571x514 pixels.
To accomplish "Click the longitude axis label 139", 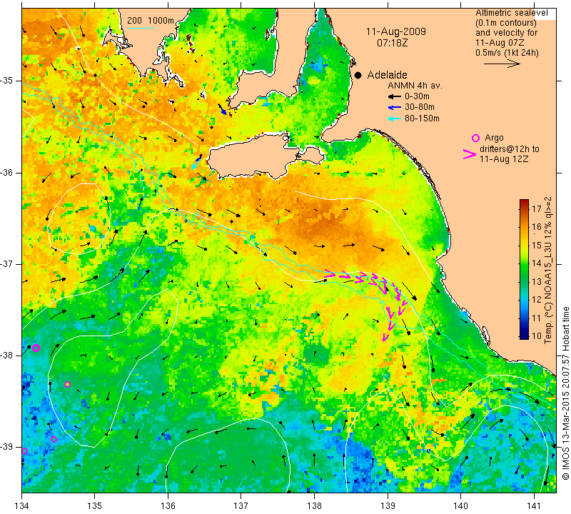I will click(x=388, y=505).
